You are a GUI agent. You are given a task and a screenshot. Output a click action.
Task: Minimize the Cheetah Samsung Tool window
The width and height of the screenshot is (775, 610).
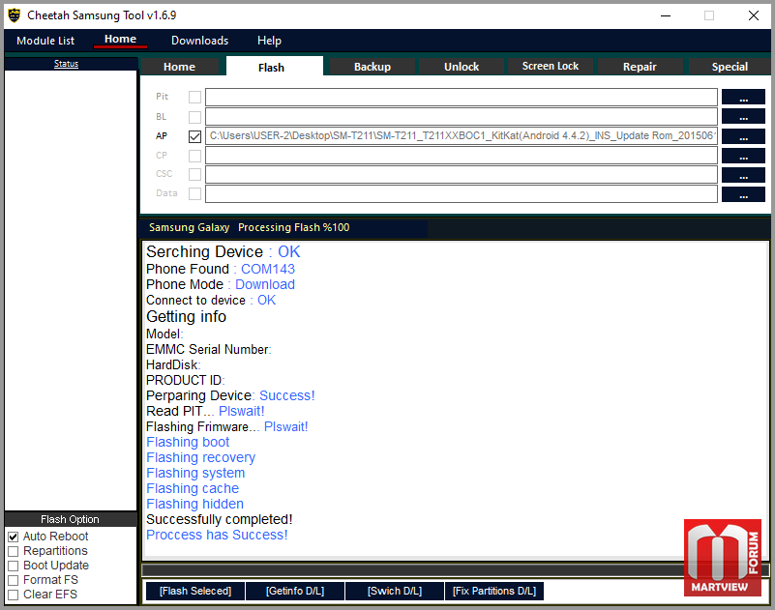(x=666, y=15)
